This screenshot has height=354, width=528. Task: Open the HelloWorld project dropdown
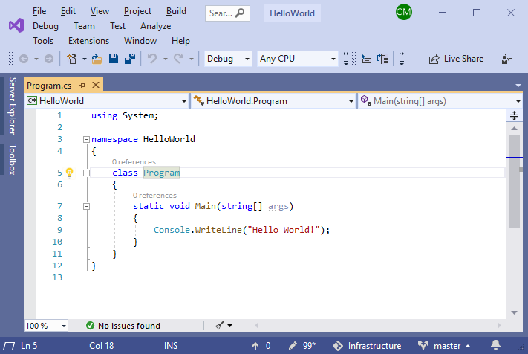(107, 101)
